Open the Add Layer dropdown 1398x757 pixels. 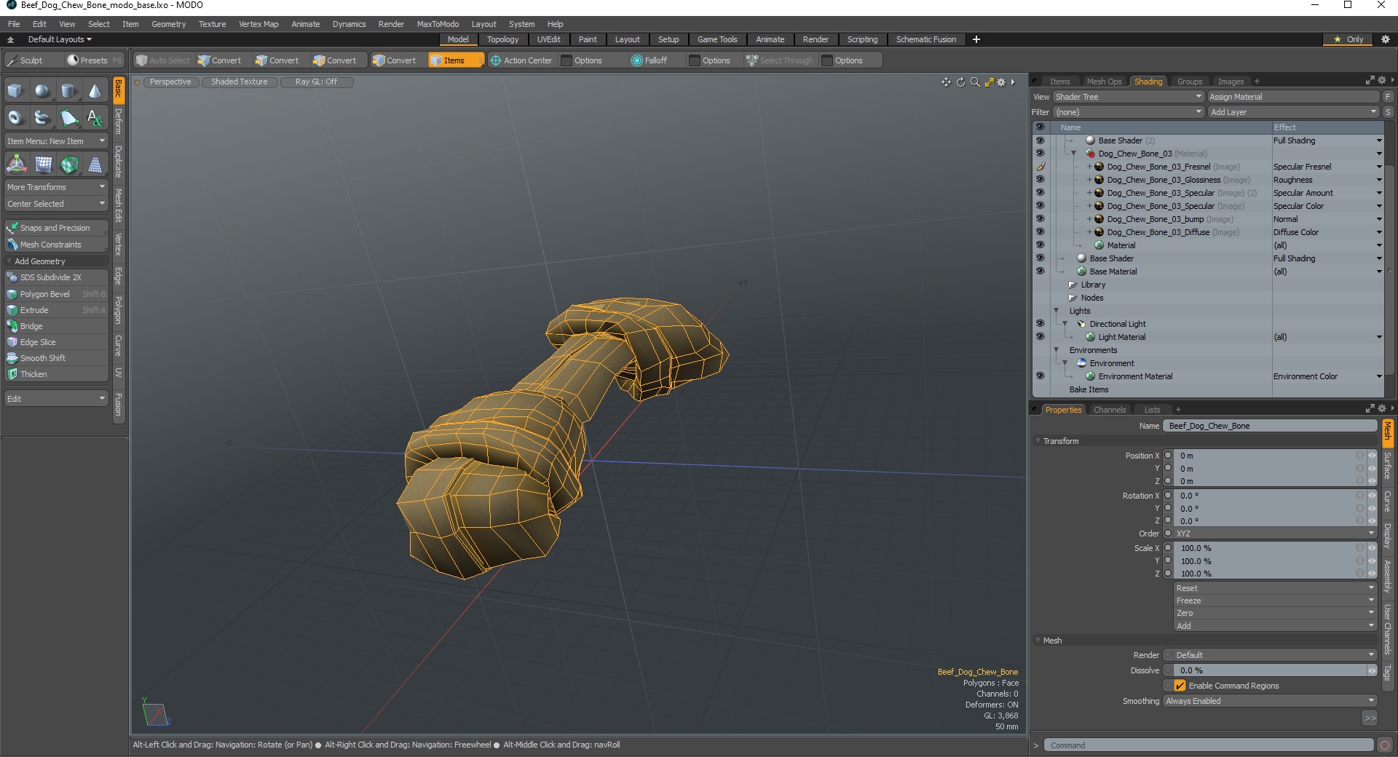[1293, 112]
